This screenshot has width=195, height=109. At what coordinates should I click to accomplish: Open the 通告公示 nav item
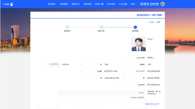click(x=123, y=4)
